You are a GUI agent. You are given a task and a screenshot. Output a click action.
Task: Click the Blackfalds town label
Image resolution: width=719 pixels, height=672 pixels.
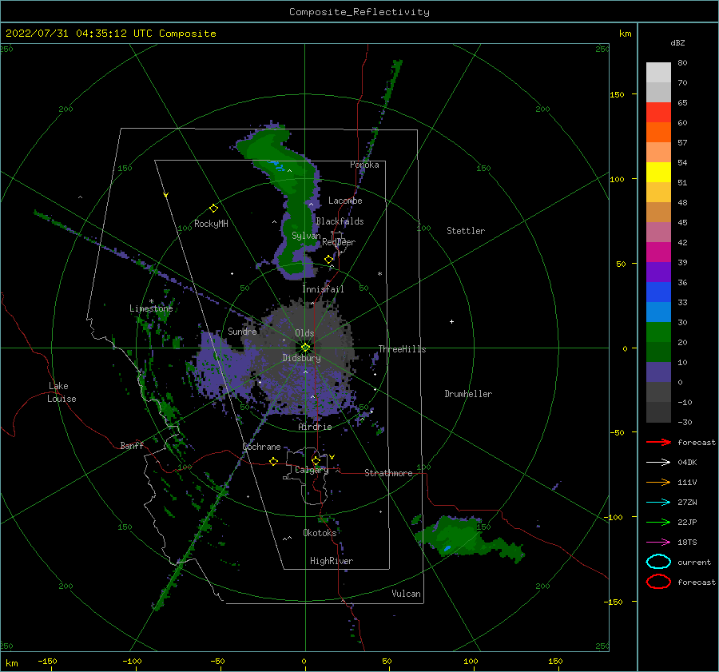point(340,221)
